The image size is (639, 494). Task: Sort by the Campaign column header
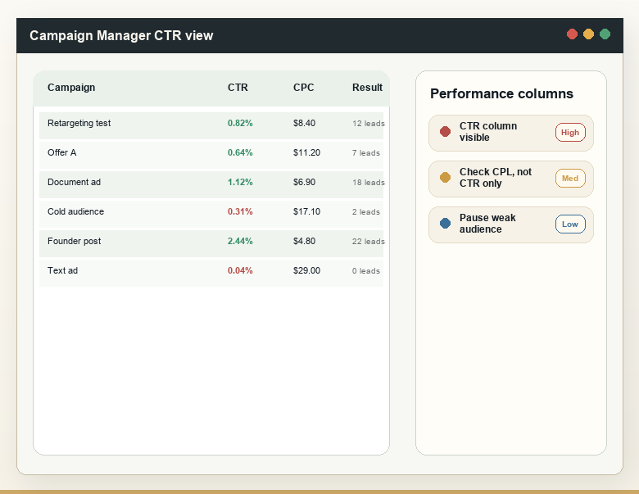click(71, 88)
